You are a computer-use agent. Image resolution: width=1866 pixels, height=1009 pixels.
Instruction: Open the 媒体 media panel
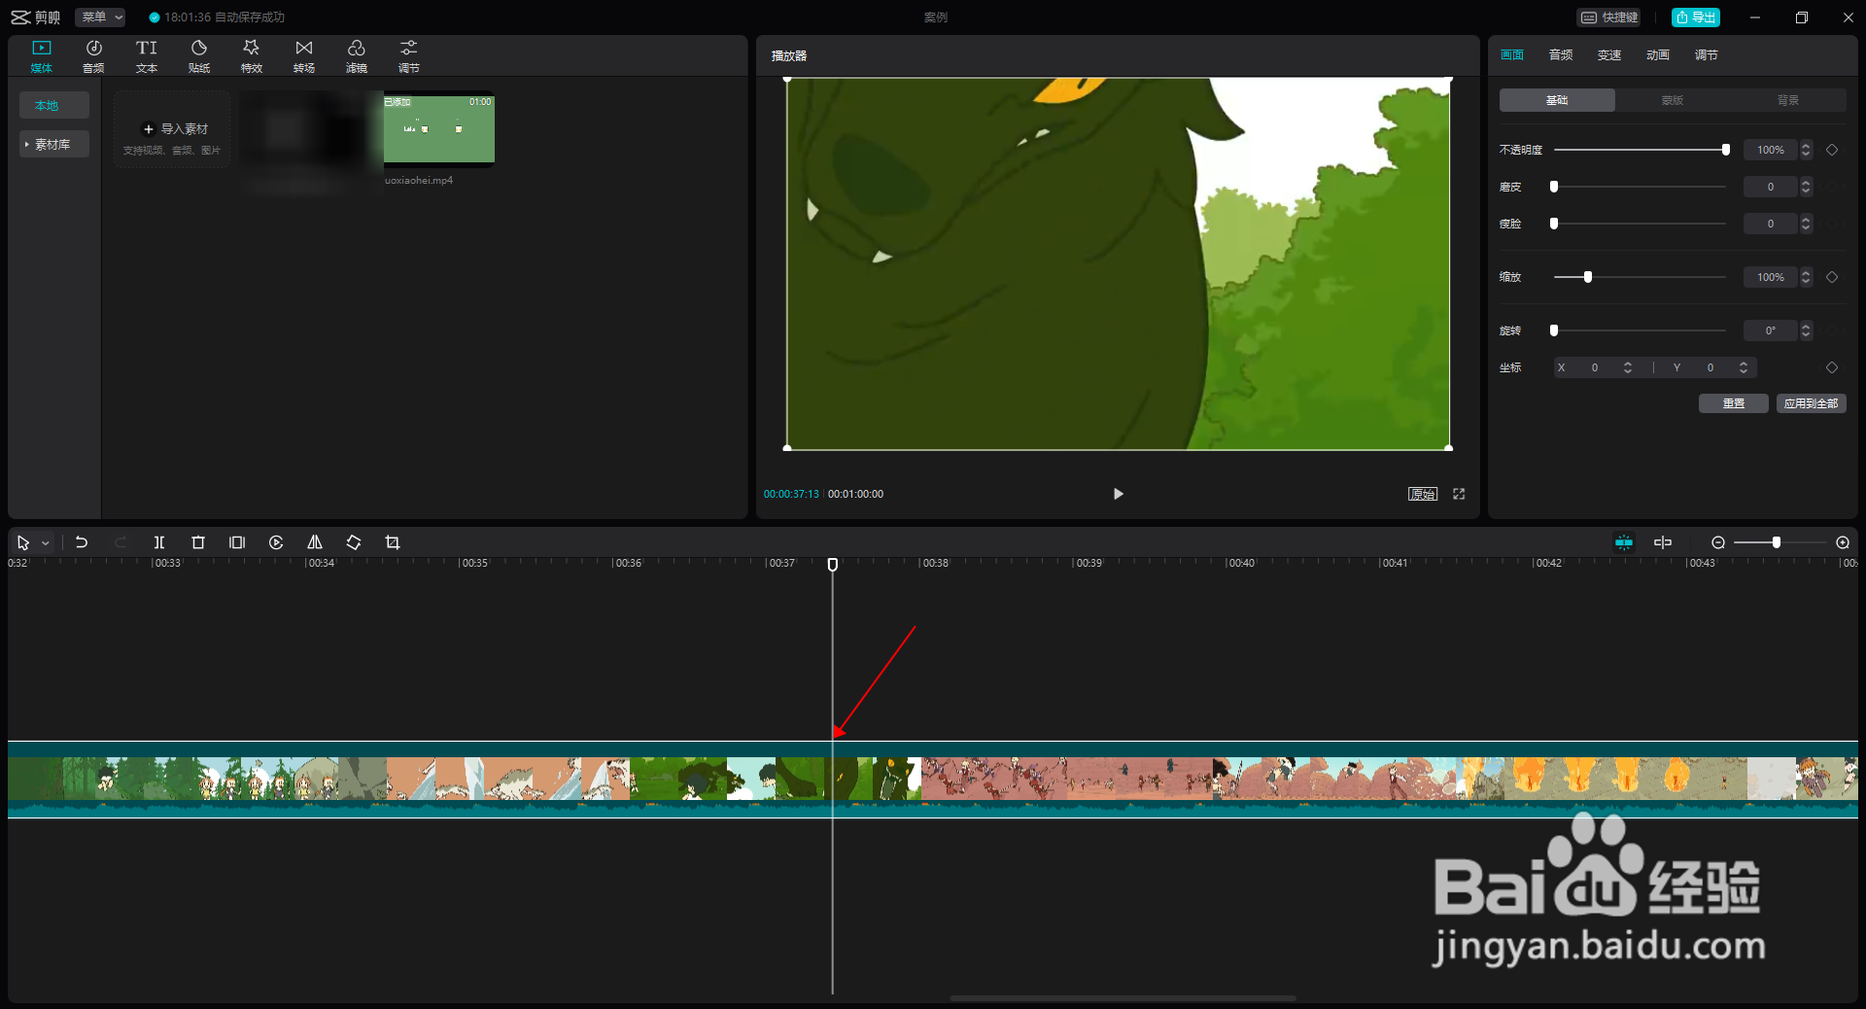tap(41, 56)
